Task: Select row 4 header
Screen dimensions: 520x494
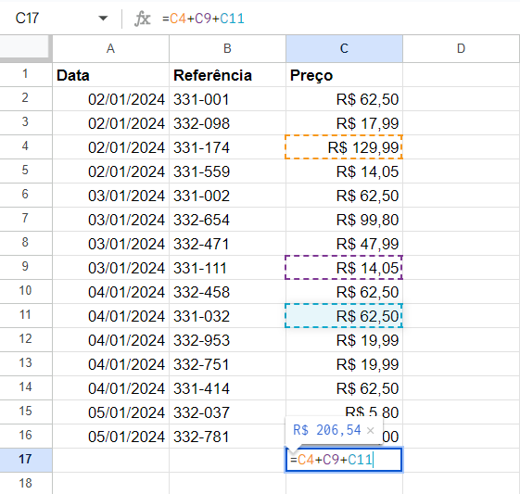Action: point(26,146)
